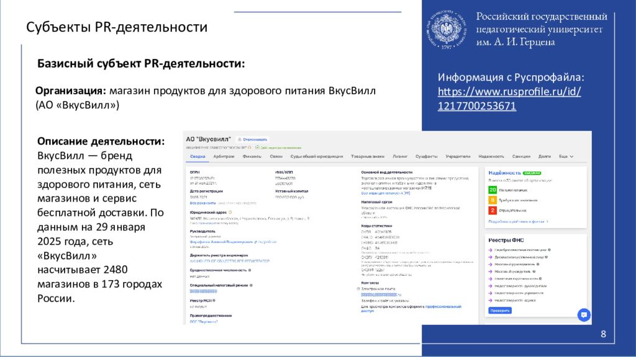The width and height of the screenshot is (636, 357).
Task: Open the Суды общей юрисдикции tab
Action: point(317,156)
